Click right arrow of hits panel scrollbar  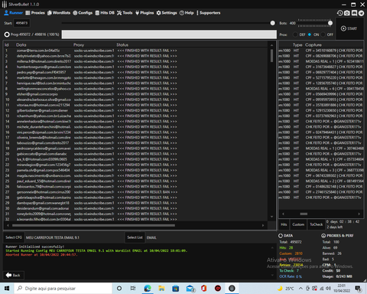[x=359, y=214]
